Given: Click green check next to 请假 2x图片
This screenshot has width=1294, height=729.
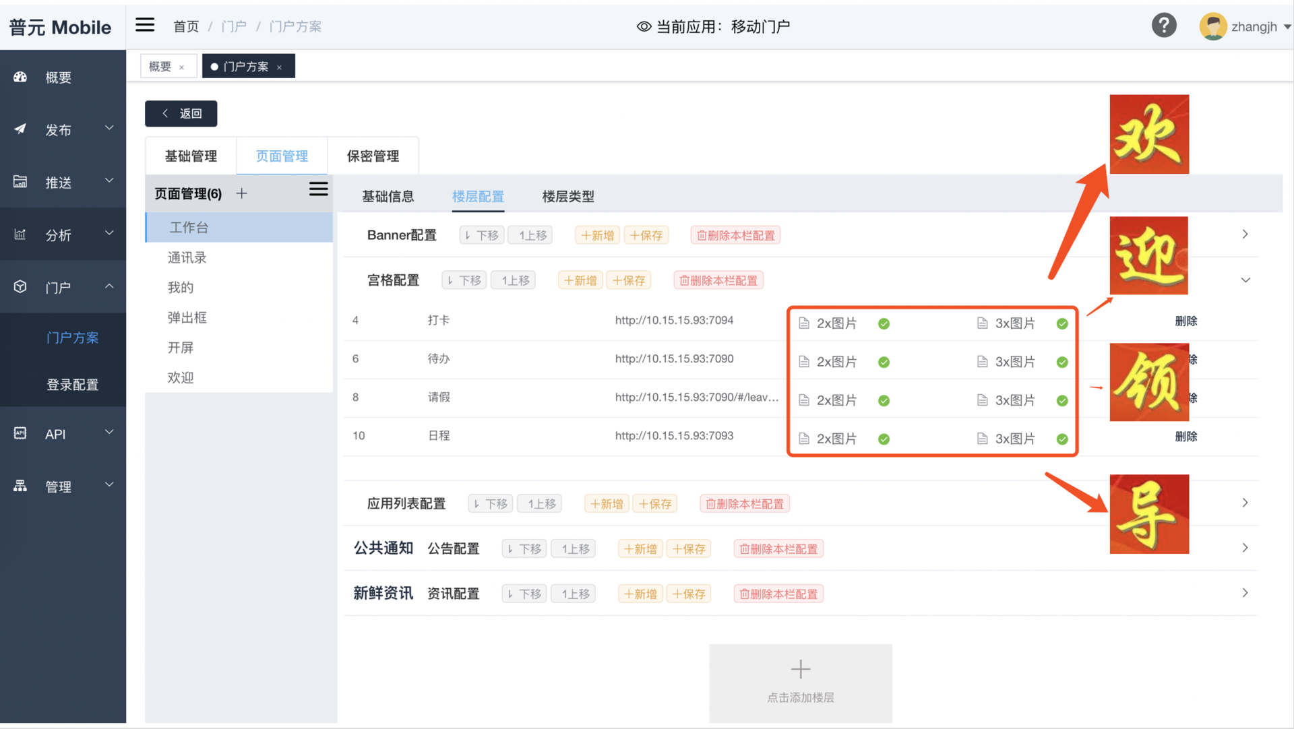Looking at the screenshot, I should pyautogui.click(x=884, y=401).
